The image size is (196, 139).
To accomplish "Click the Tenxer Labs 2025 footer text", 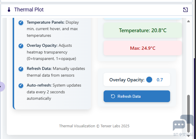I will (115, 126).
